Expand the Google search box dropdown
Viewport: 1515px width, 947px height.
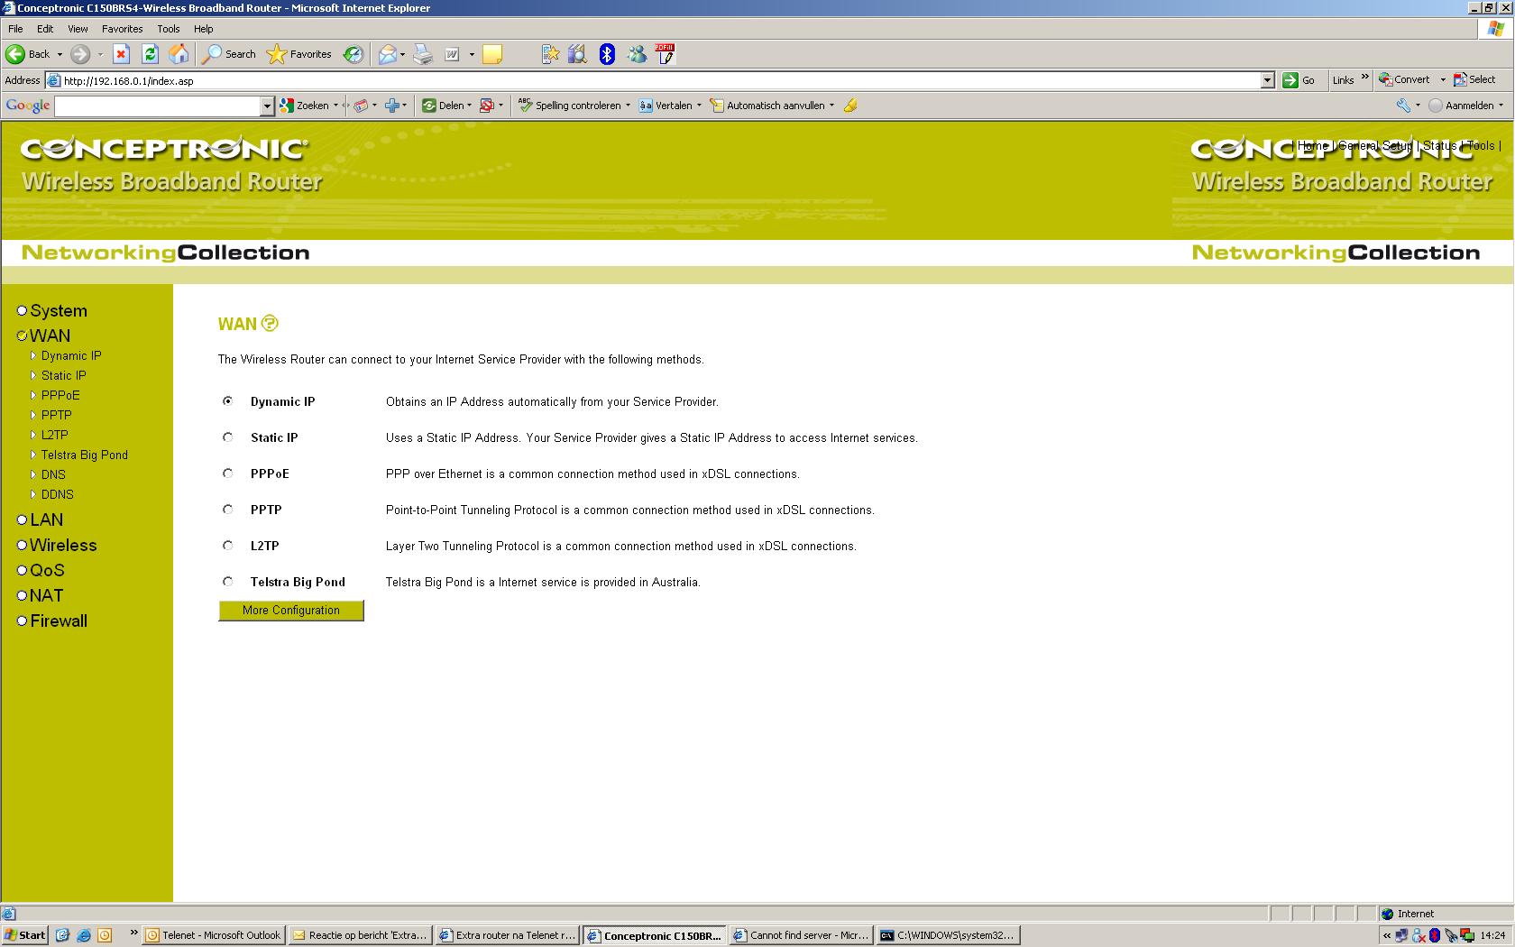point(267,106)
